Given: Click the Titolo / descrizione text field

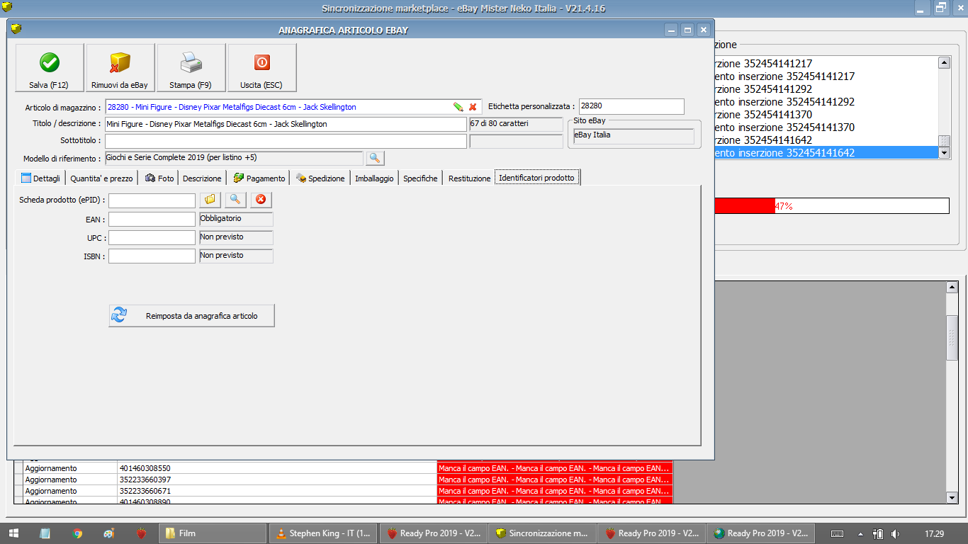Looking at the screenshot, I should coord(286,124).
